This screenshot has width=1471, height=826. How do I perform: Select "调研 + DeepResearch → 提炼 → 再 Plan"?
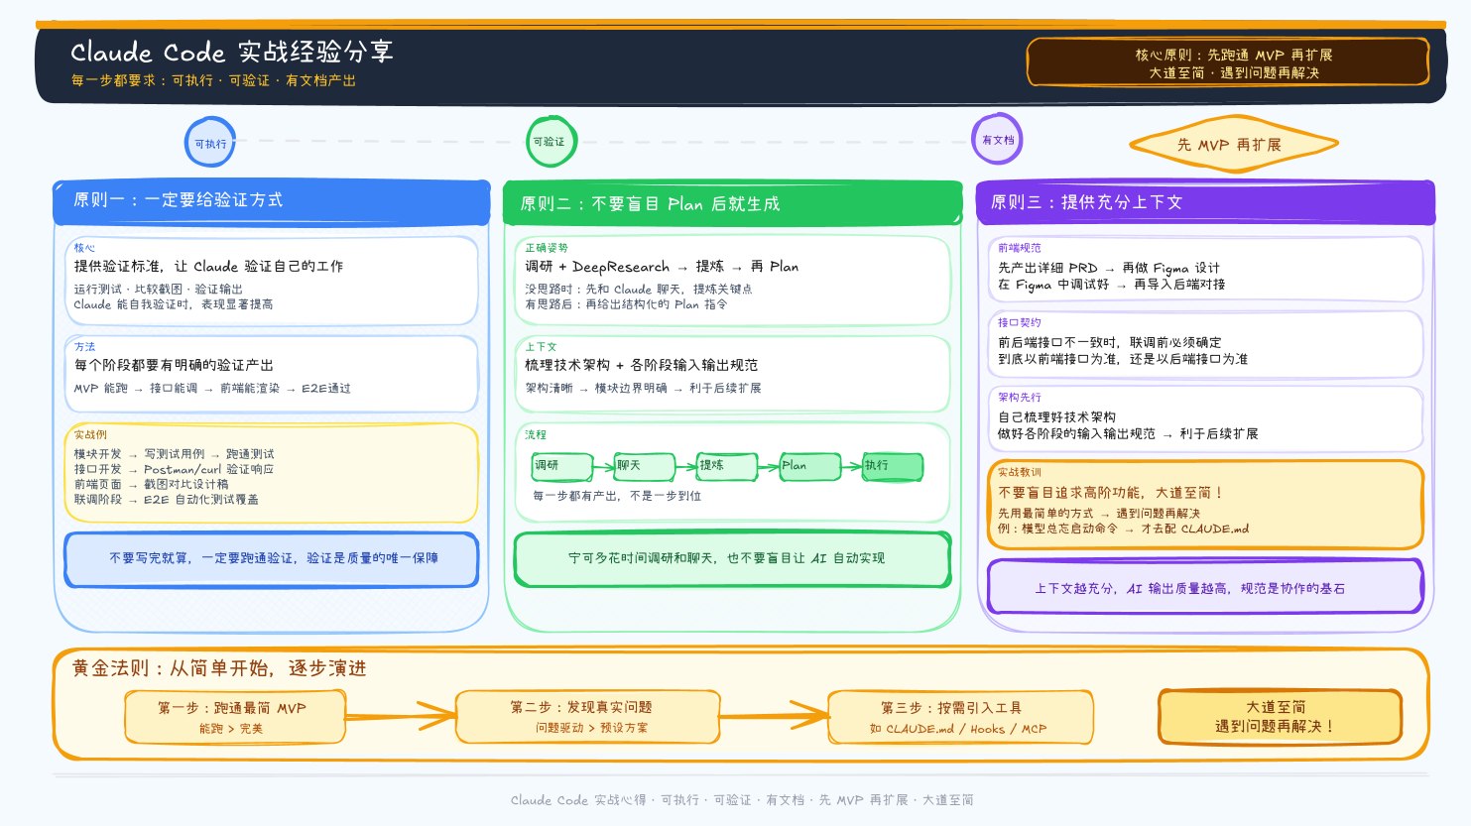tap(662, 266)
